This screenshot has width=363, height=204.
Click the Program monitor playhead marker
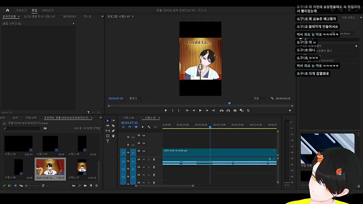click(229, 103)
